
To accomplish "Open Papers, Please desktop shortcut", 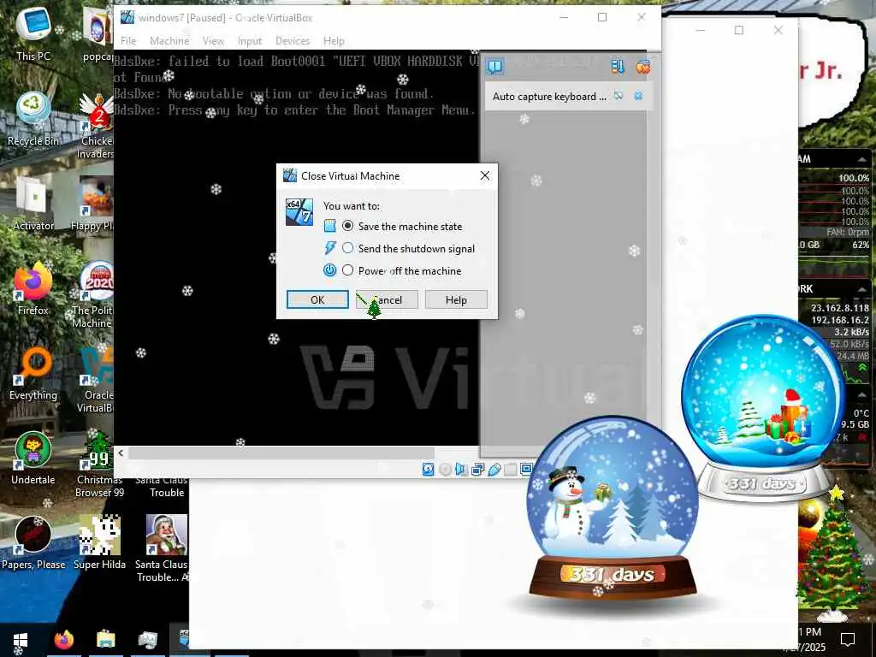I will 33,542.
